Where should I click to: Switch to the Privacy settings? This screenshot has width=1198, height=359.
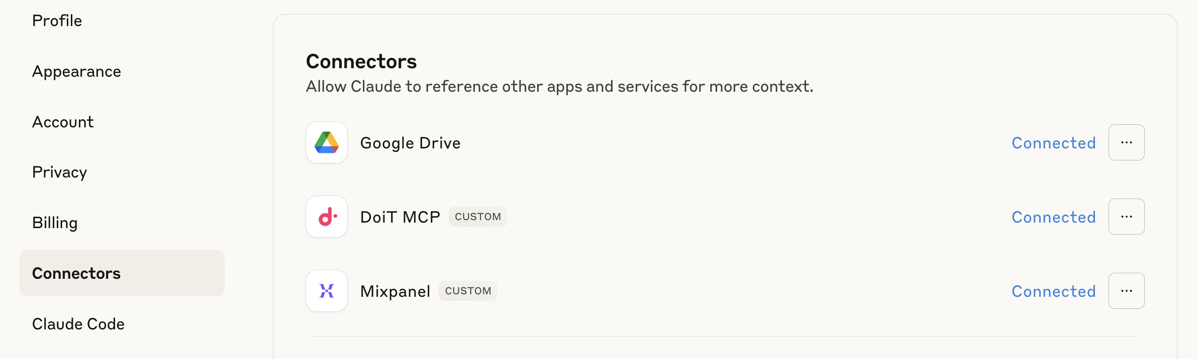click(59, 172)
